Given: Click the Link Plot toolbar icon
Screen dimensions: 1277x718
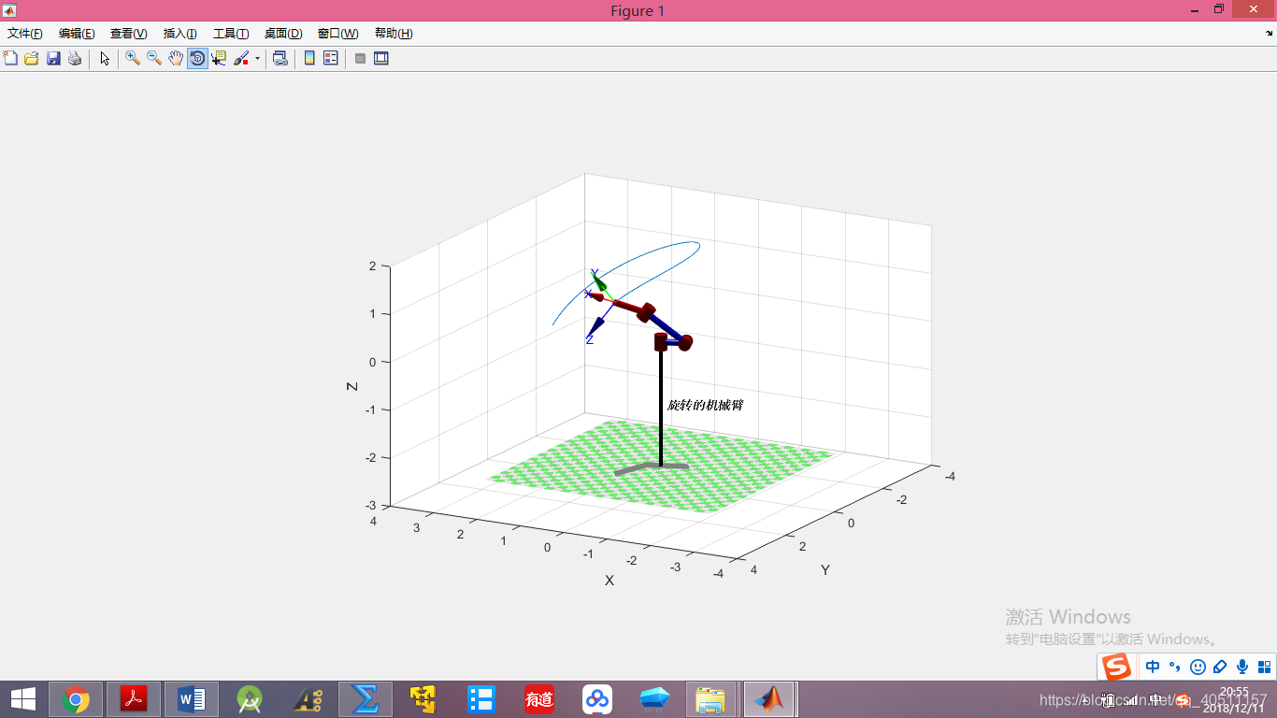Looking at the screenshot, I should (280, 58).
